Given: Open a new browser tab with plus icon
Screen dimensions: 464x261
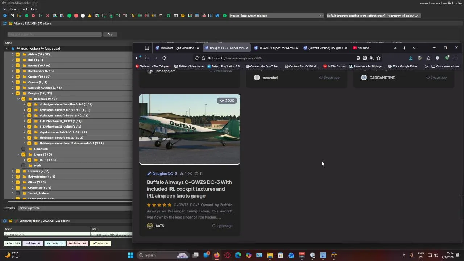Looking at the screenshot, I should tap(405, 48).
